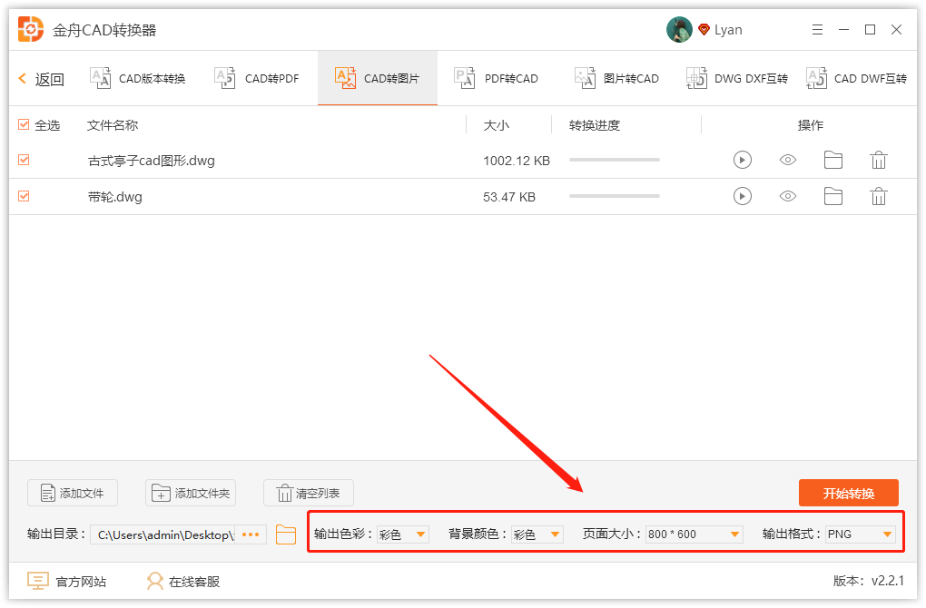Delete 带轮.dwg from the list
Image resolution: width=926 pixels, height=608 pixels.
(878, 196)
